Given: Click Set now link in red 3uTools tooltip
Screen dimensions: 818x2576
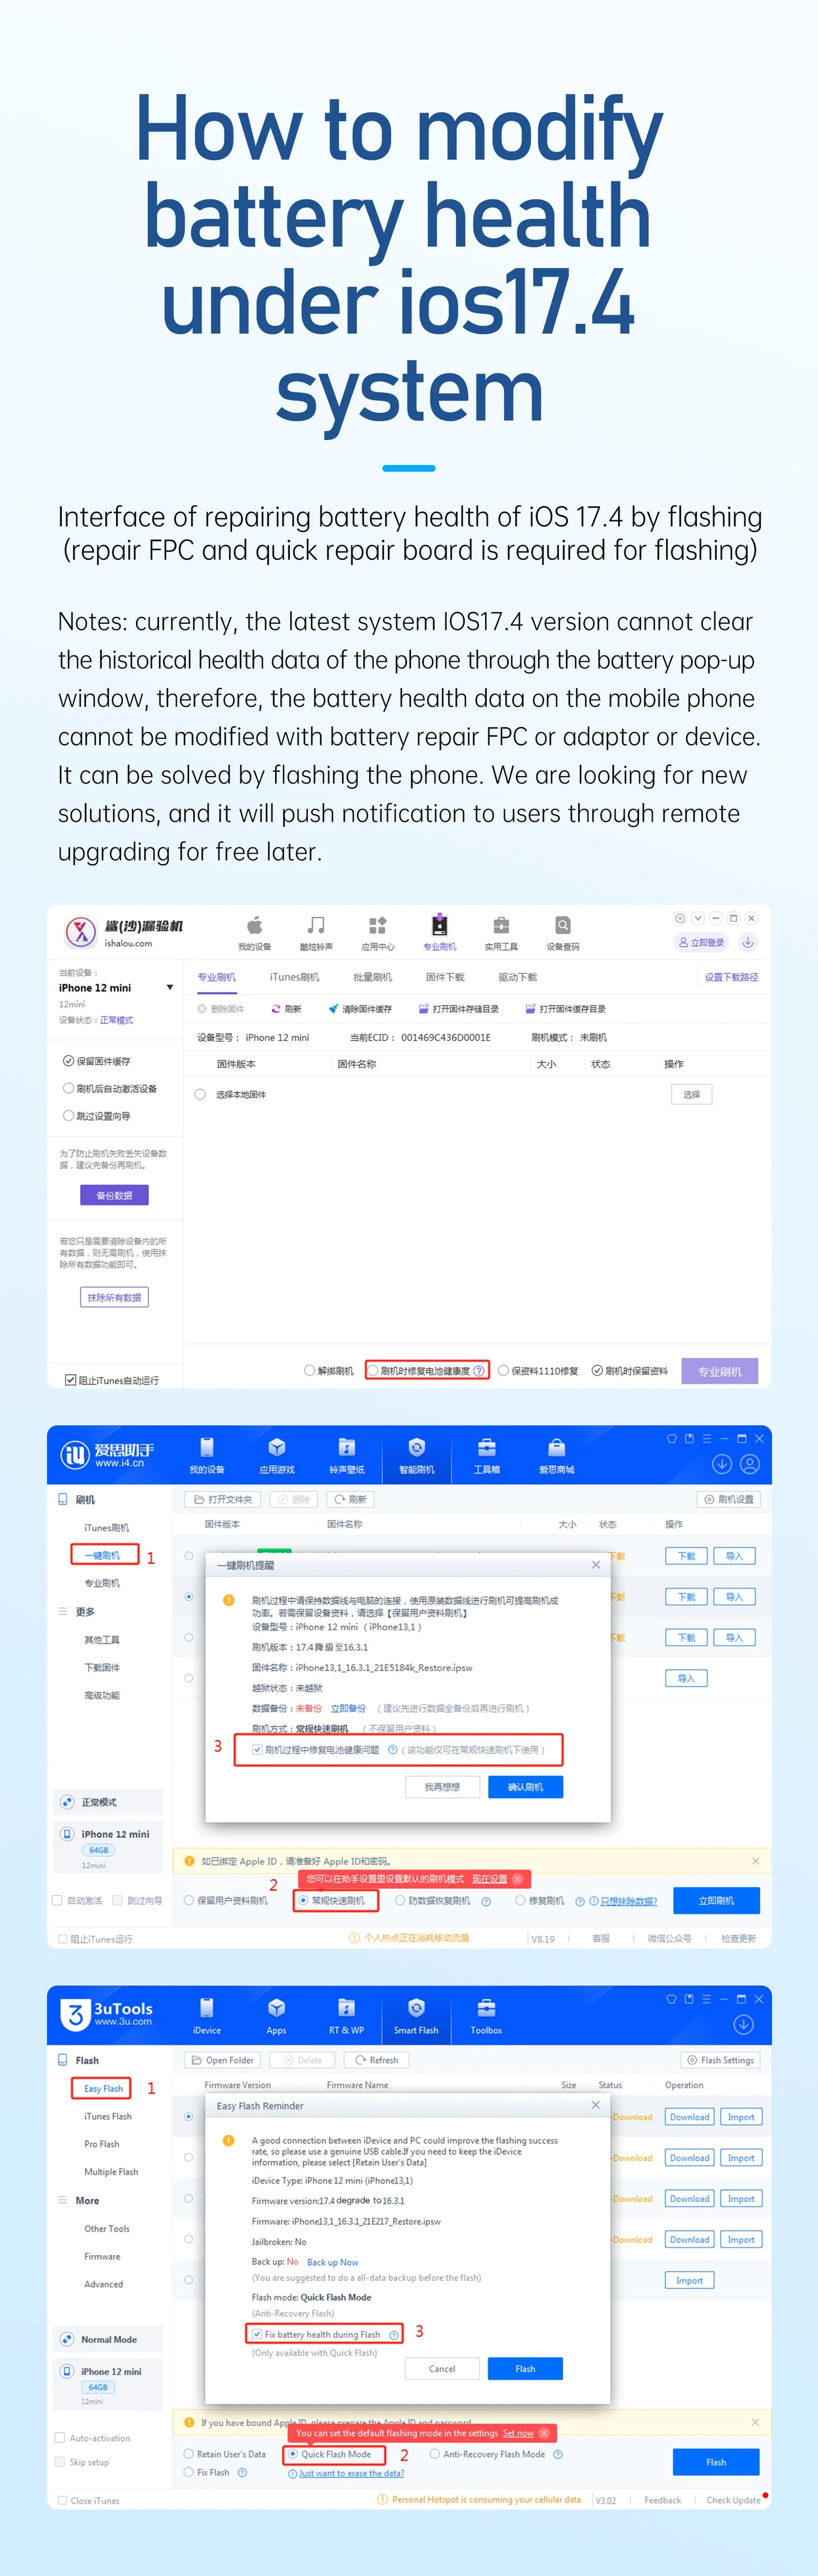Looking at the screenshot, I should point(517,2433).
